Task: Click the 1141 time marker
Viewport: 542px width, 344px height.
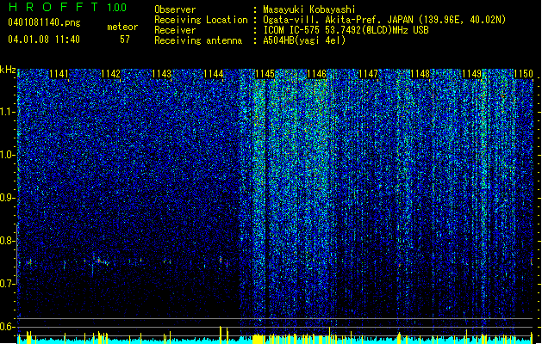Action: click(x=59, y=74)
